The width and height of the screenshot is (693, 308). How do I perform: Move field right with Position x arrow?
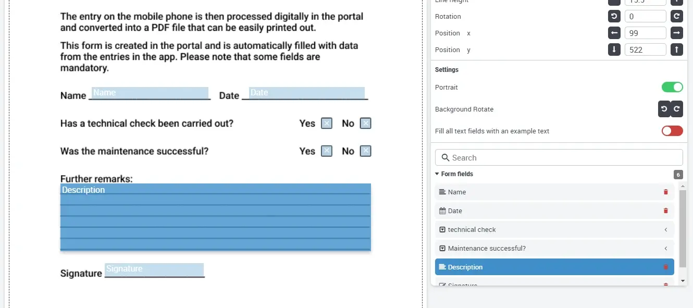[x=676, y=33]
